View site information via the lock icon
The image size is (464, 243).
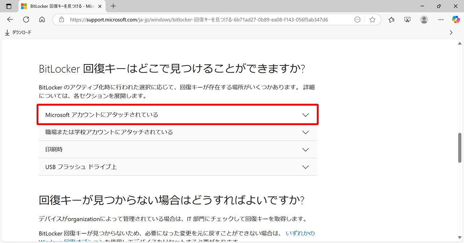(x=62, y=20)
